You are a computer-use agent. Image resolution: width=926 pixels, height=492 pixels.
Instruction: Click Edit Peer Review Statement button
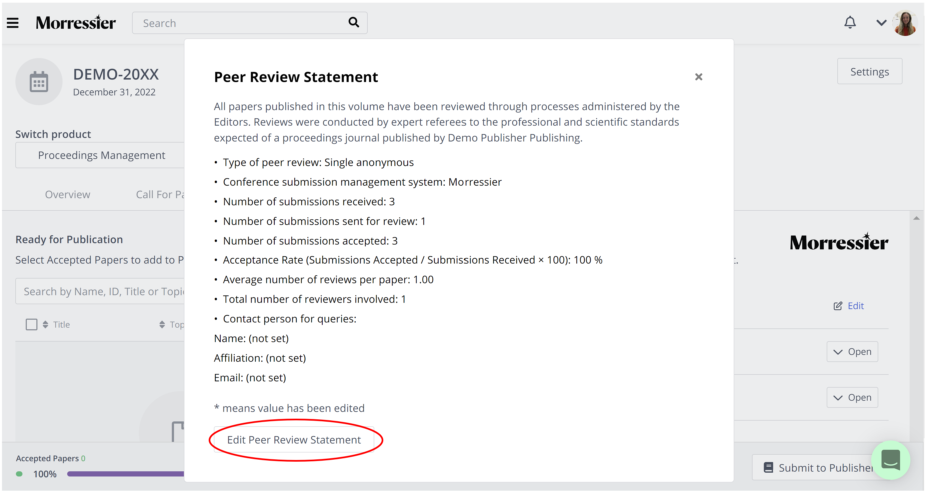click(x=294, y=440)
